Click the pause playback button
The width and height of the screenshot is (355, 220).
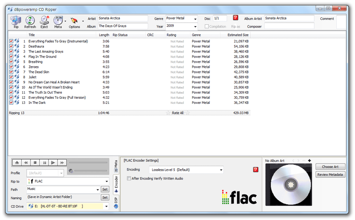(44, 162)
